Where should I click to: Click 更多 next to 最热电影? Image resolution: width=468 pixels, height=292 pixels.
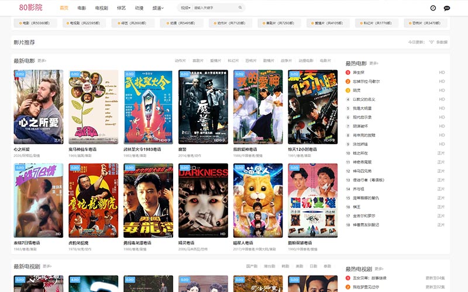[x=374, y=64]
